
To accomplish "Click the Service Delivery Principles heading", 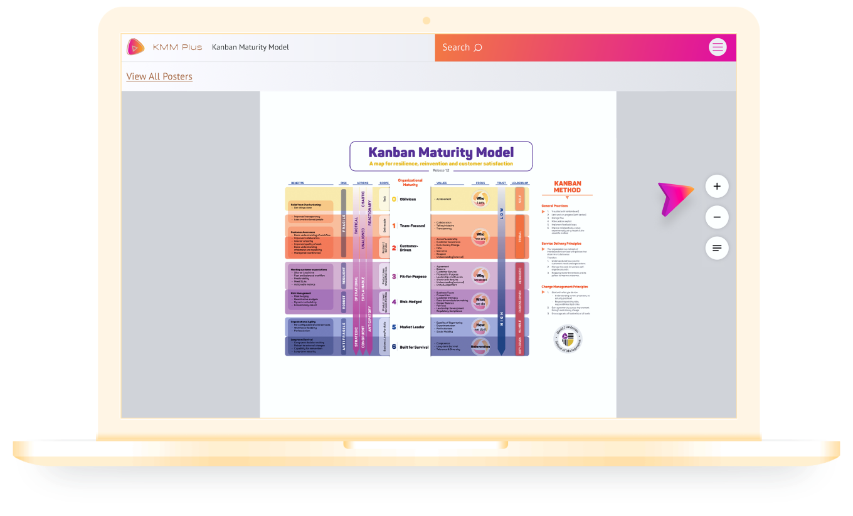I will click(561, 243).
